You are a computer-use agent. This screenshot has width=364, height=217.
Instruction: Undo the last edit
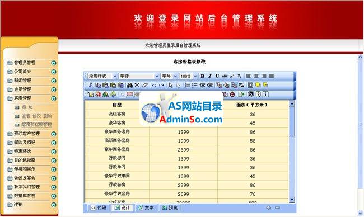153,85
